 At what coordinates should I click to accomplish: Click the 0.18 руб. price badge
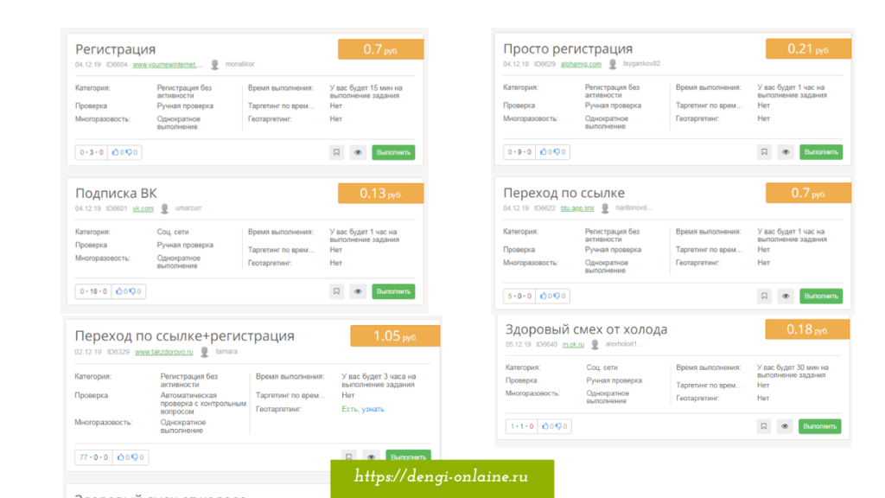click(807, 329)
